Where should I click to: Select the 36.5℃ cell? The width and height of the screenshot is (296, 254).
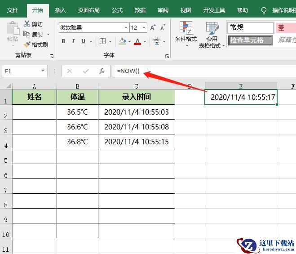[x=77, y=112]
